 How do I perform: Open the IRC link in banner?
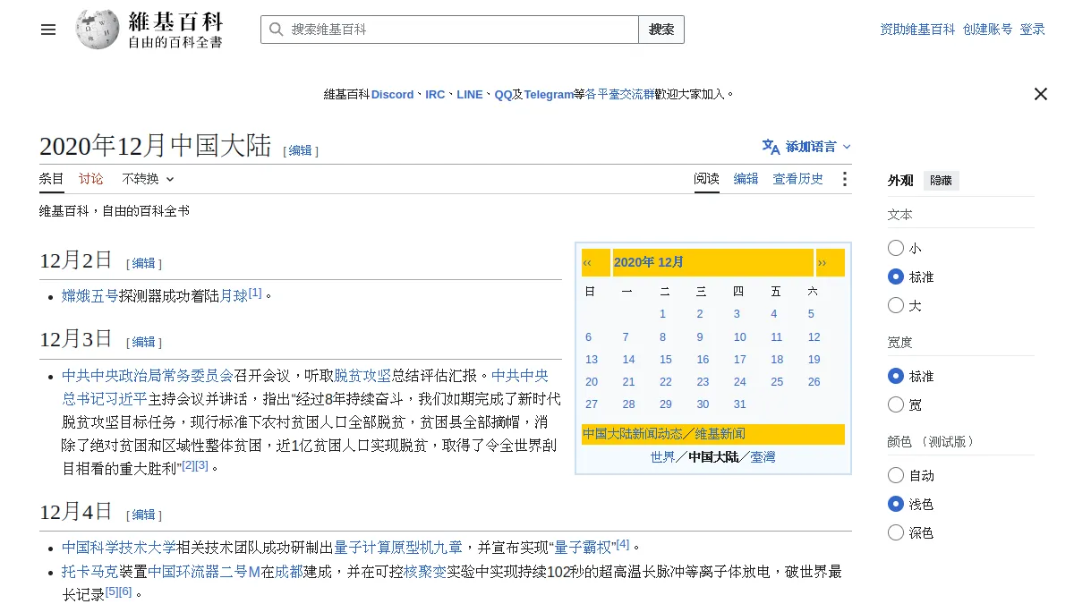435,94
